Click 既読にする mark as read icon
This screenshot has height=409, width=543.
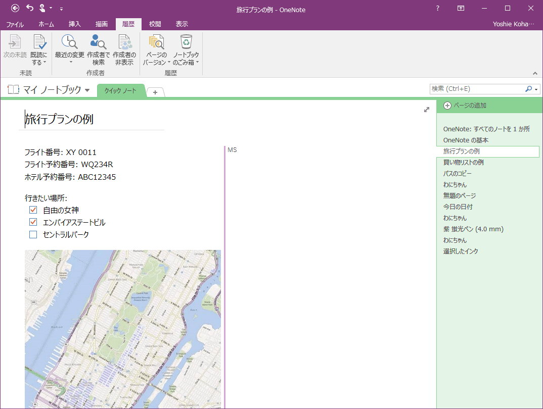pos(39,49)
